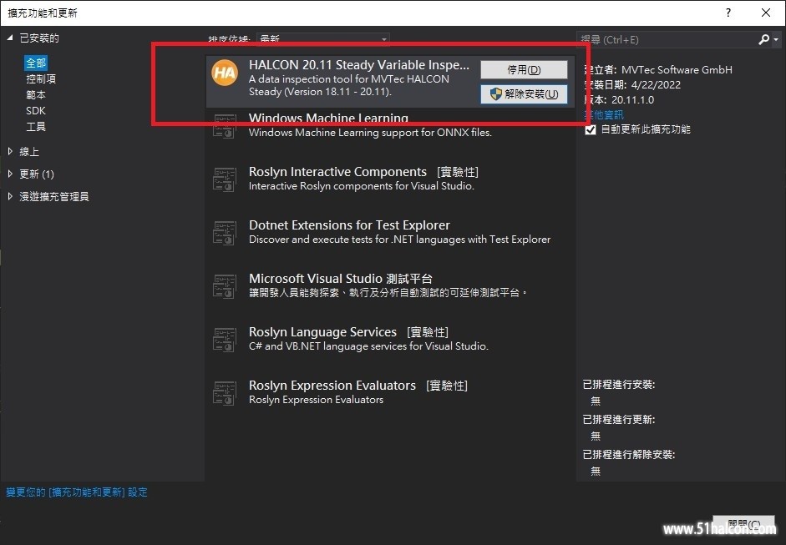Open the 排序依據 sort dropdown
Screen dimensions: 786x545
322,39
